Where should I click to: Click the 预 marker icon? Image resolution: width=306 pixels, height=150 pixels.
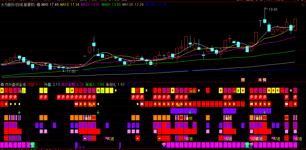243,80
